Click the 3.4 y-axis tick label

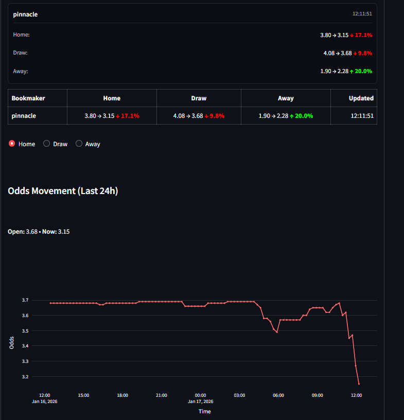(25, 346)
